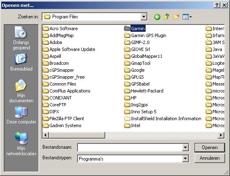The width and height of the screenshot is (230, 176).
Task: Navigate up one folder level
Action: pyautogui.click(x=167, y=17)
